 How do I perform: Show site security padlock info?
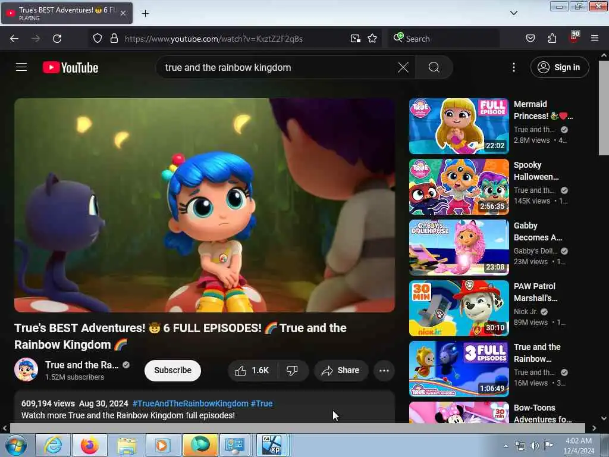click(114, 38)
